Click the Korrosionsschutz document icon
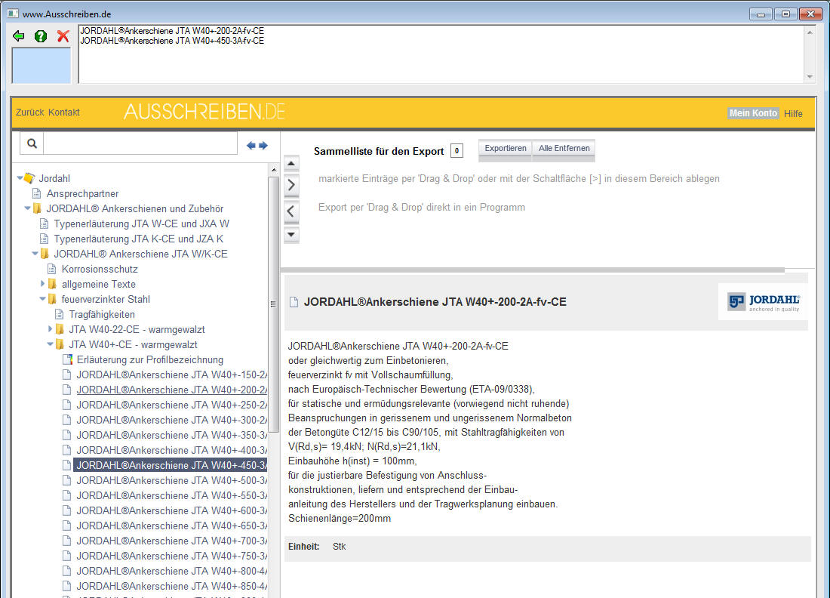Screen dimensions: 830x598 52,269
